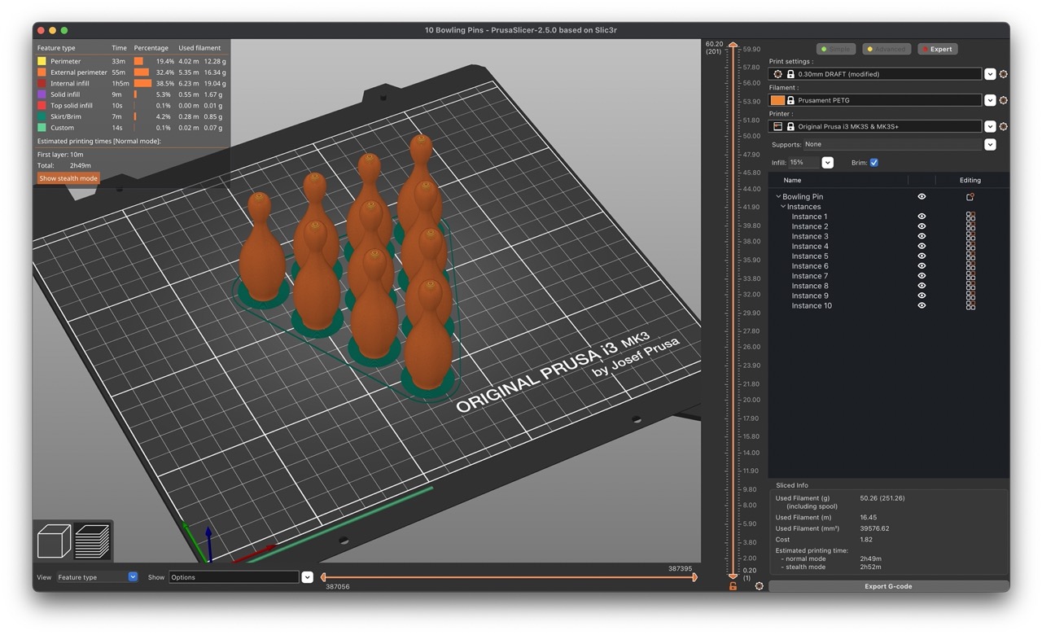
Task: Click the right handle of horizontal move slider
Action: click(x=694, y=577)
